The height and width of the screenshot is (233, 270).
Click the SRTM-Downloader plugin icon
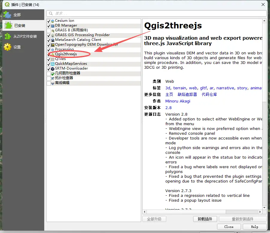point(53,69)
